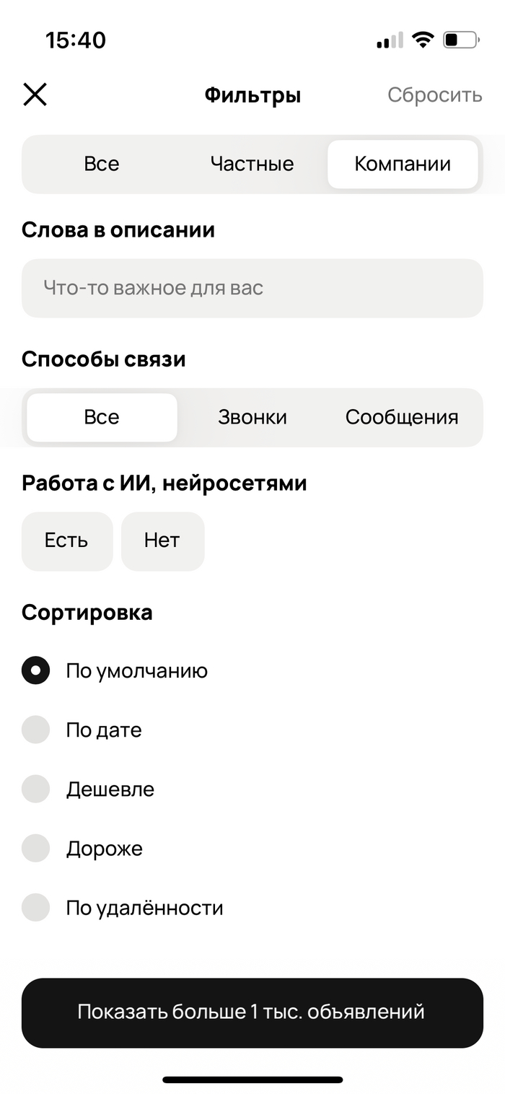Close the filters screen with X icon
Viewport: 505px width, 1094px height.
coord(35,95)
